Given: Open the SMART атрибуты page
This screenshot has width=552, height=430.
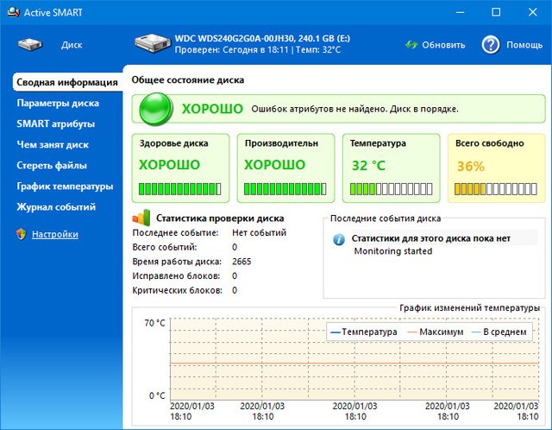Looking at the screenshot, I should point(55,124).
